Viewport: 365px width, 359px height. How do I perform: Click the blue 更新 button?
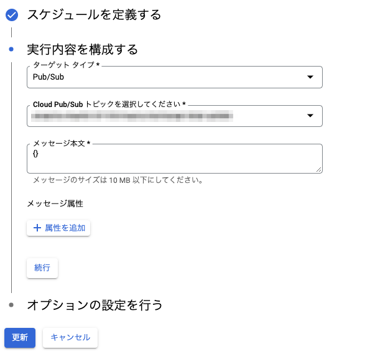tap(20, 338)
